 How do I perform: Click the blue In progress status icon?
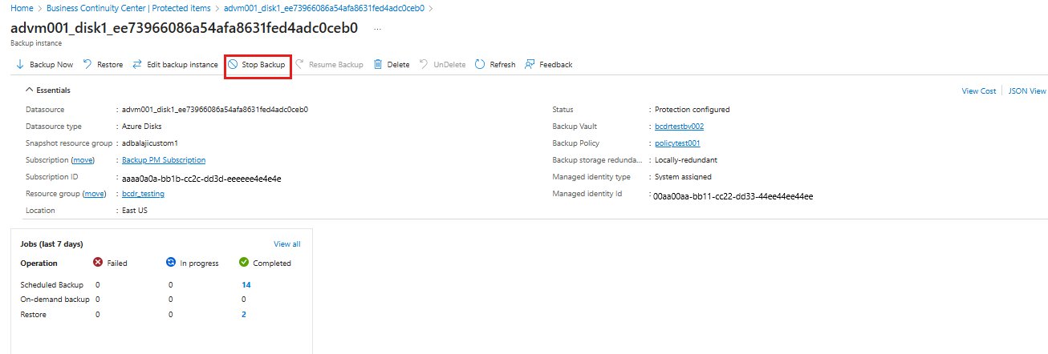point(170,262)
